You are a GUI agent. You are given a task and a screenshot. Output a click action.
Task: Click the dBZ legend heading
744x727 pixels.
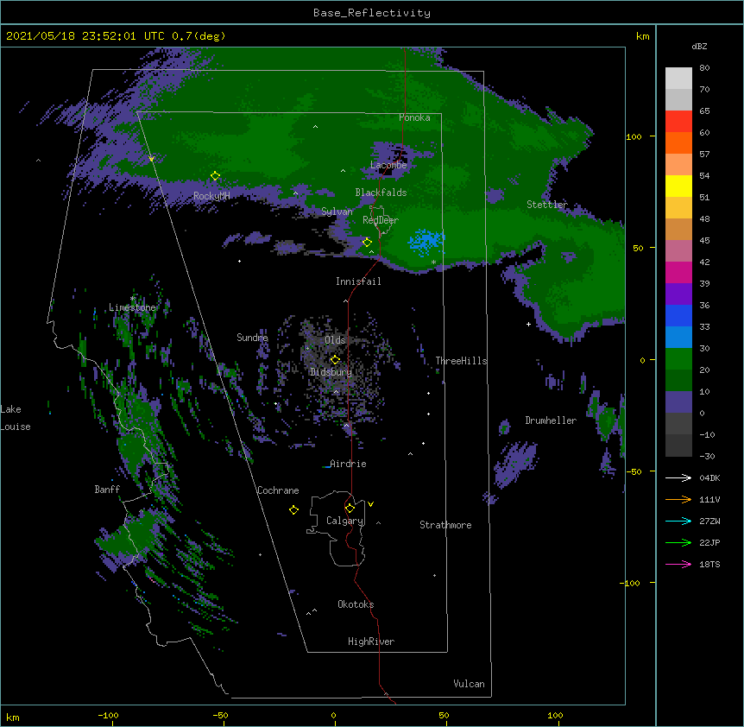tap(699, 47)
